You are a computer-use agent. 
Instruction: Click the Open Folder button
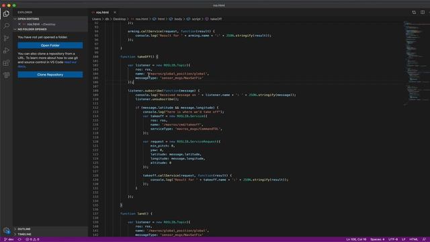[50, 45]
